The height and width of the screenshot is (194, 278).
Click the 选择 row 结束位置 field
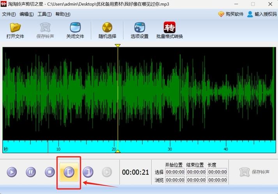[x=196, y=172]
